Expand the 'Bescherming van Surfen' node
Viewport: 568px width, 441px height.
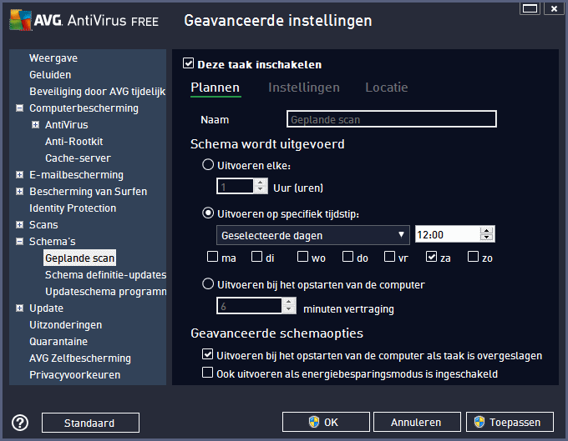[x=20, y=192]
